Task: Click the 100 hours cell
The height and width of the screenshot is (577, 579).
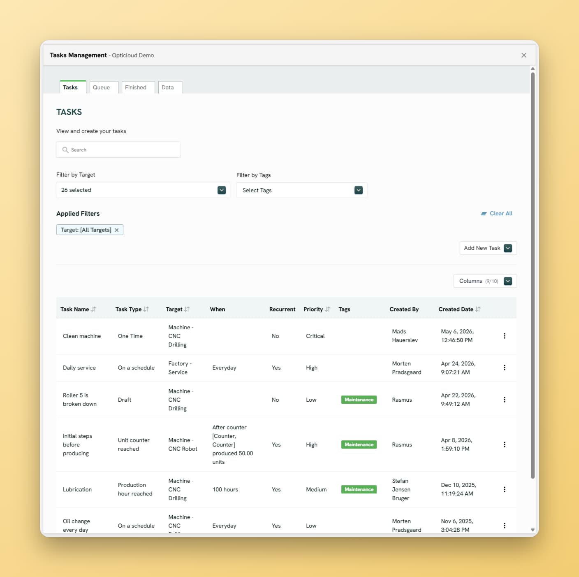Action: point(225,489)
